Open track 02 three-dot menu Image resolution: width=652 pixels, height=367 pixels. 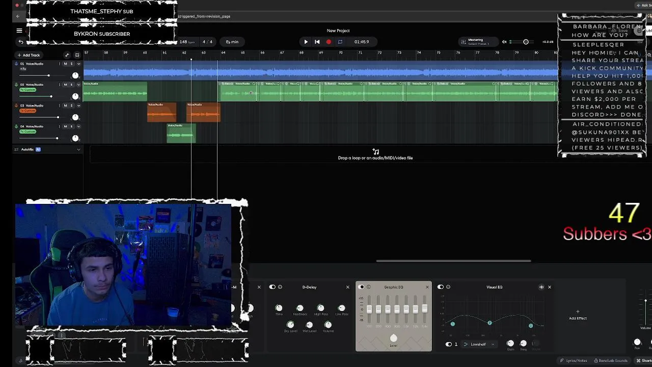pyautogui.click(x=59, y=85)
